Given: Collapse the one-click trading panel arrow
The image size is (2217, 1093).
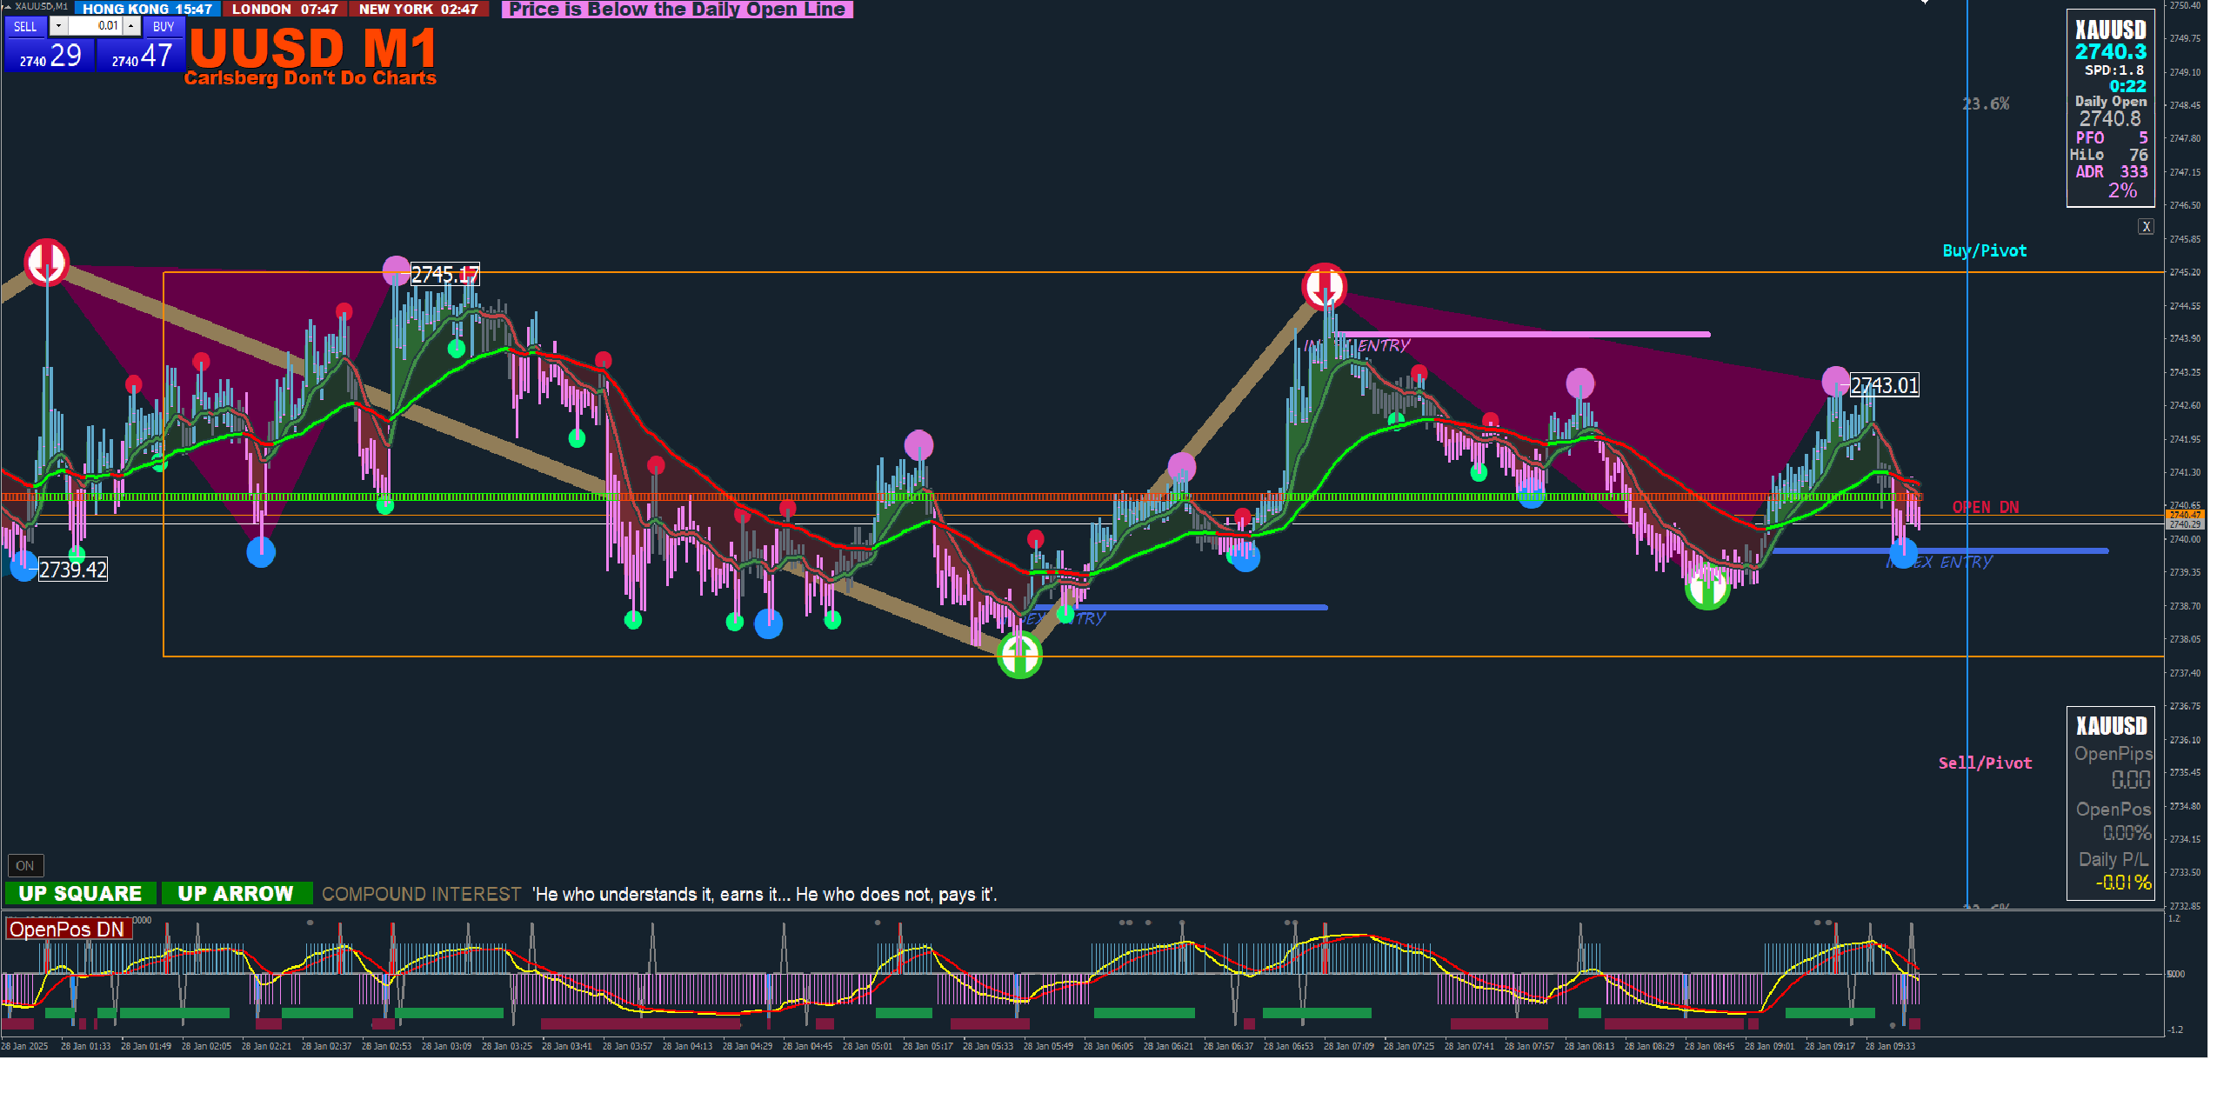Looking at the screenshot, I should pyautogui.click(x=6, y=6).
